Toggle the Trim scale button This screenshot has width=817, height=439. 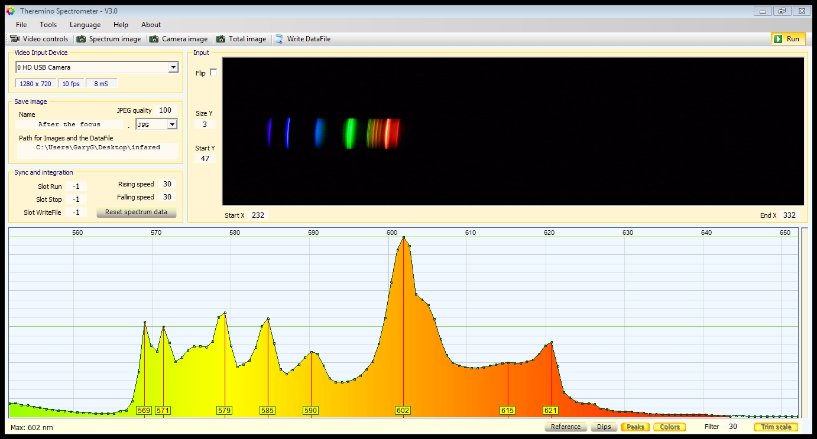776,427
